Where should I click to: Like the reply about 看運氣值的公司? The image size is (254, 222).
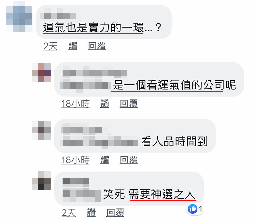(105, 103)
